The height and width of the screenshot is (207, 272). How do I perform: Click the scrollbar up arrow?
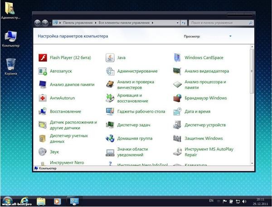pyautogui.click(x=252, y=47)
